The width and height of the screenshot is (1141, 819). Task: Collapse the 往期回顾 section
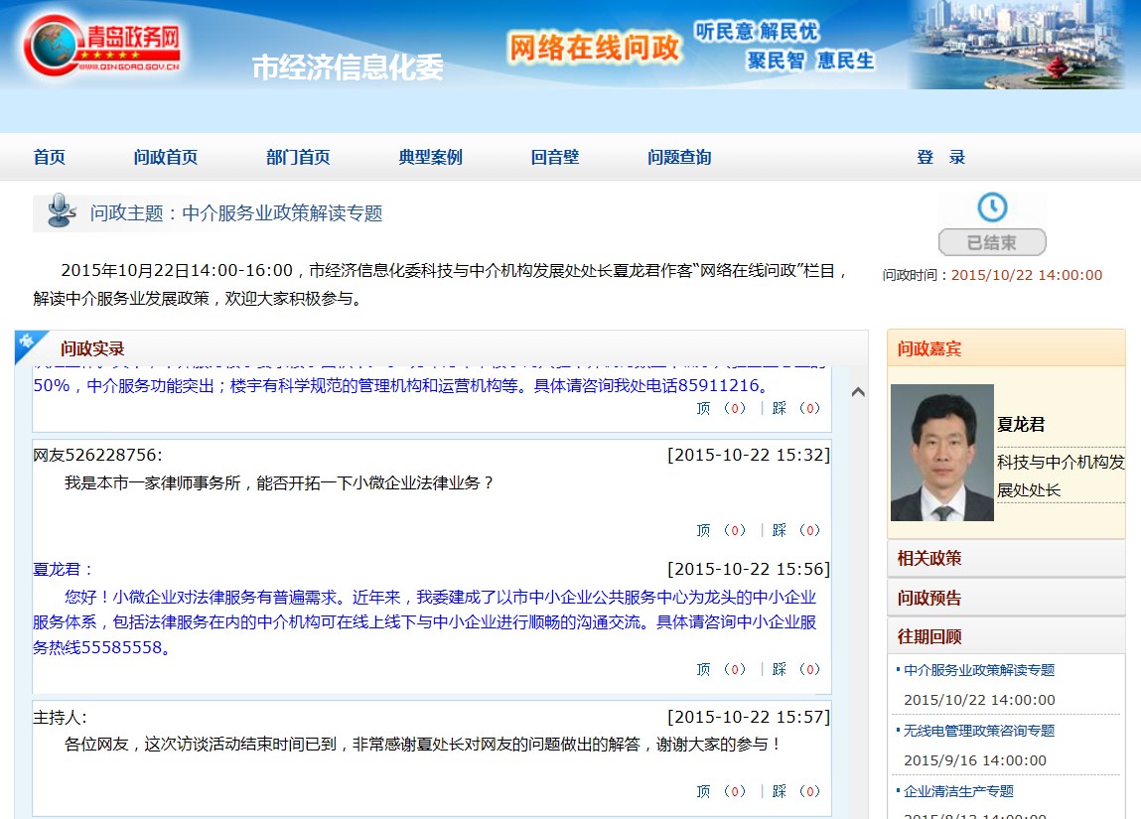pos(929,636)
